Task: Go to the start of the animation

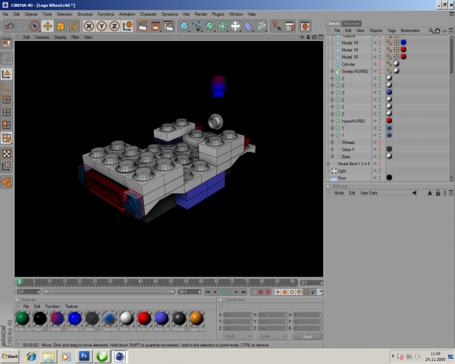Action: point(208,292)
